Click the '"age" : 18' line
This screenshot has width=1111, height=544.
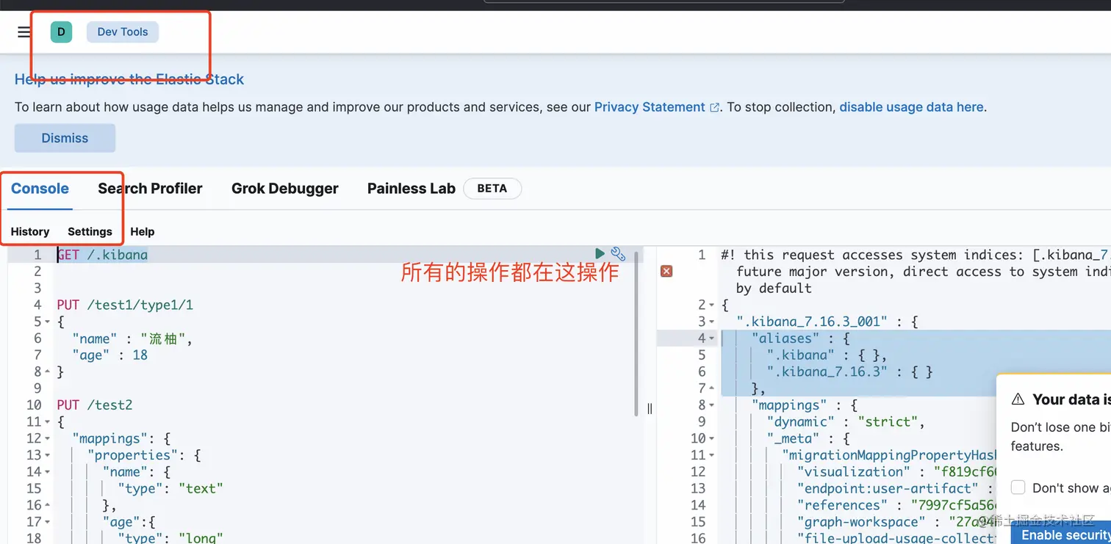point(110,355)
